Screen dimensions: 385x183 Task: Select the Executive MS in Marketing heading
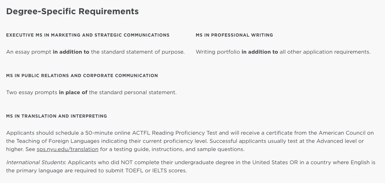88,35
